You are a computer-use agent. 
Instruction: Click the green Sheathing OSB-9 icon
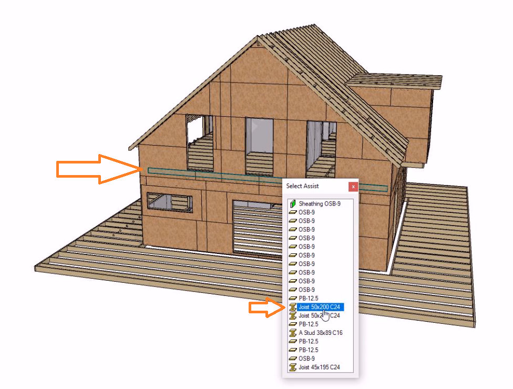pyautogui.click(x=293, y=203)
